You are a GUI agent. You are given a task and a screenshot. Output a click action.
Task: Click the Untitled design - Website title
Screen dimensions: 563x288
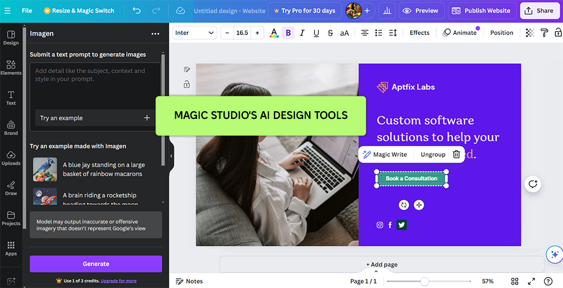coord(229,11)
